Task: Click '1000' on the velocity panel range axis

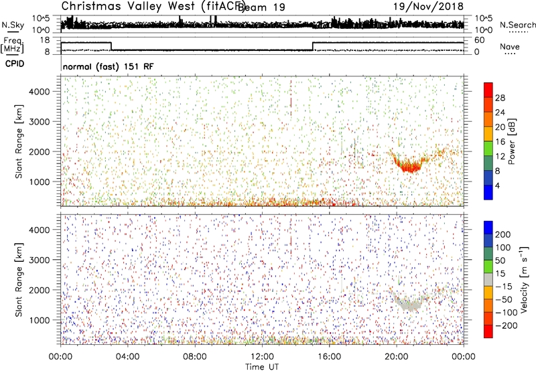Action: 40,320
